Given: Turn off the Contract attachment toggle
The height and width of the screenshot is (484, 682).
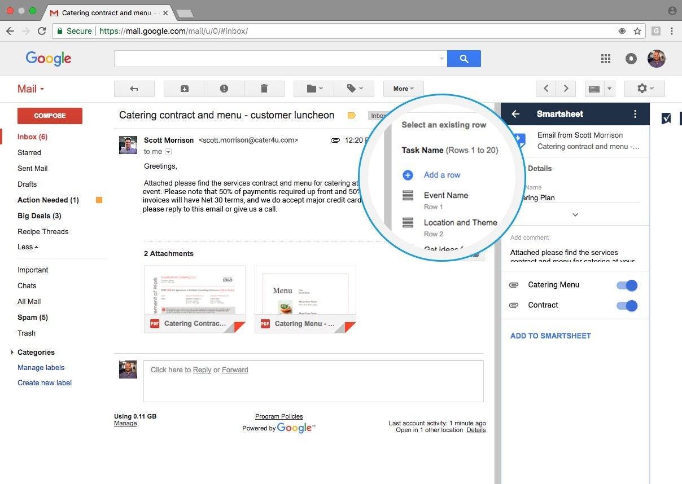Looking at the screenshot, I should (x=627, y=305).
